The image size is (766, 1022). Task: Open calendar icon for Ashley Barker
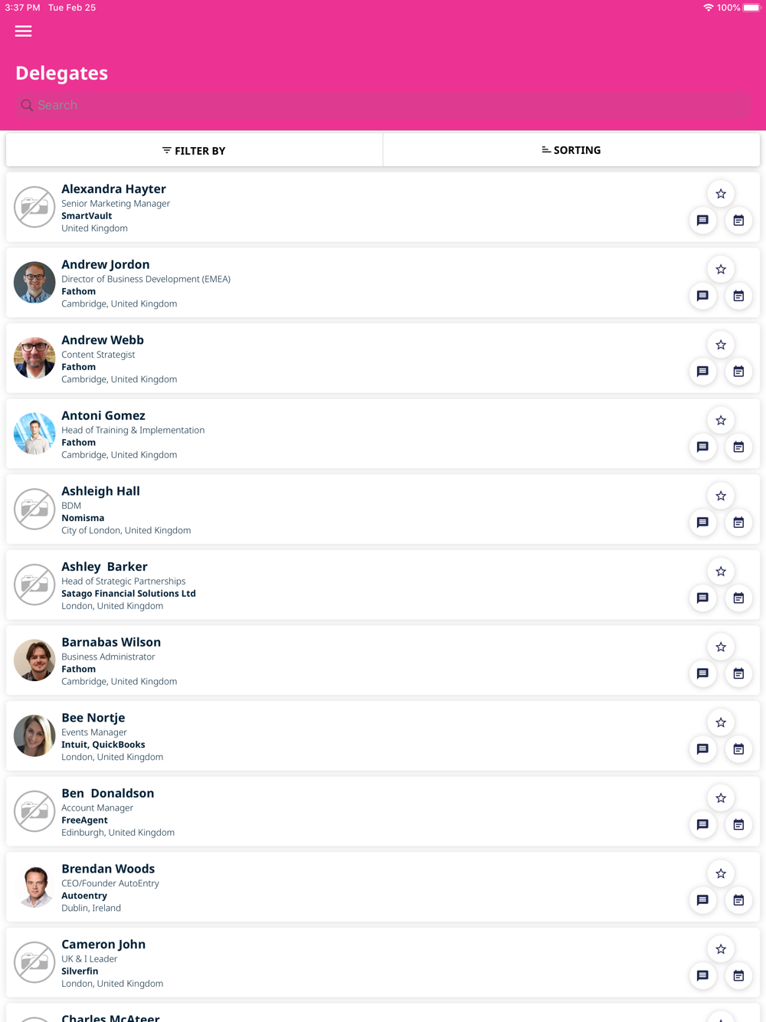point(738,598)
